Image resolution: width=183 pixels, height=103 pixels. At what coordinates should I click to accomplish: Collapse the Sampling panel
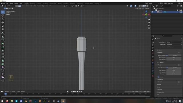tap(159, 50)
